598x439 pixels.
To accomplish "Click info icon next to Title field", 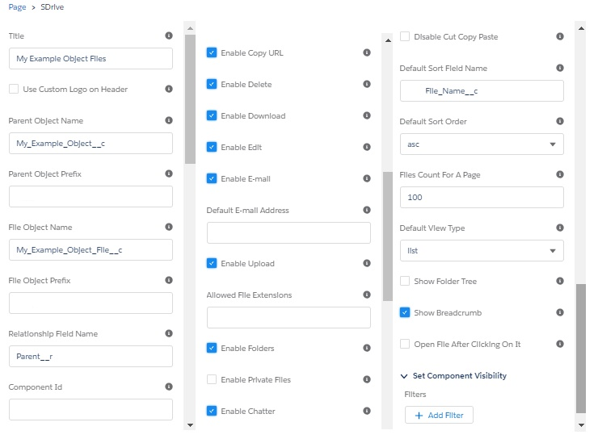I will coord(169,36).
